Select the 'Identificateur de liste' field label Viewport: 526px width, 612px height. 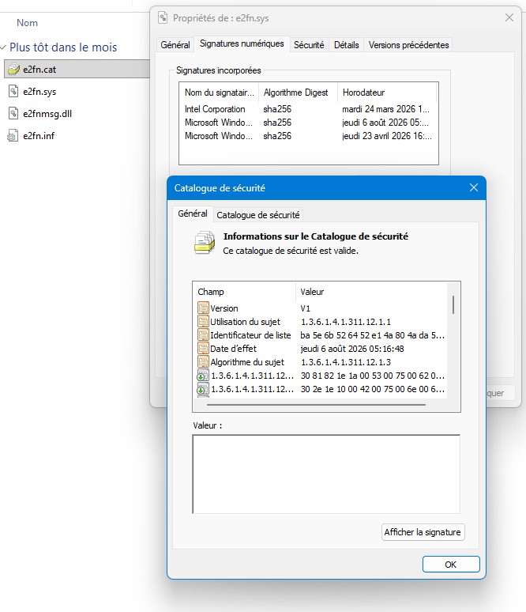point(250,335)
